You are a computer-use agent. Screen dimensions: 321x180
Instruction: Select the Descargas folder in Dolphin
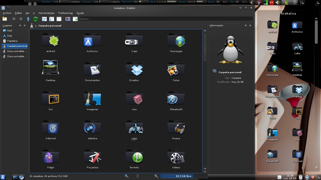coord(176,43)
